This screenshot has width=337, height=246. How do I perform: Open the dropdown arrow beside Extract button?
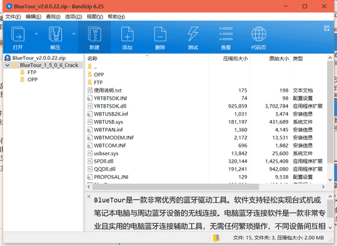(74, 33)
